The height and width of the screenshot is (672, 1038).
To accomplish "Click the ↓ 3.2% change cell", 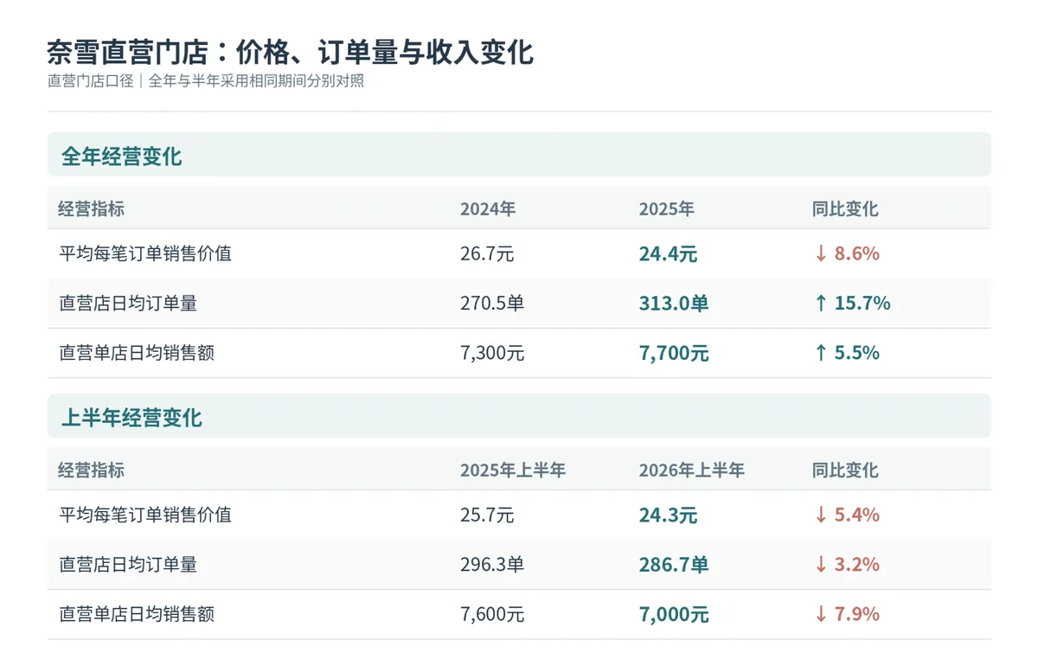I will tap(847, 565).
